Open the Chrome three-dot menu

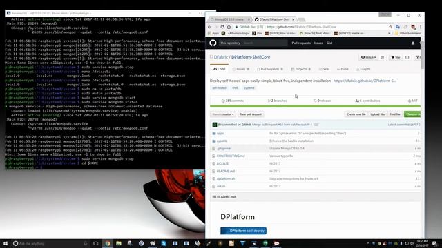click(421, 27)
